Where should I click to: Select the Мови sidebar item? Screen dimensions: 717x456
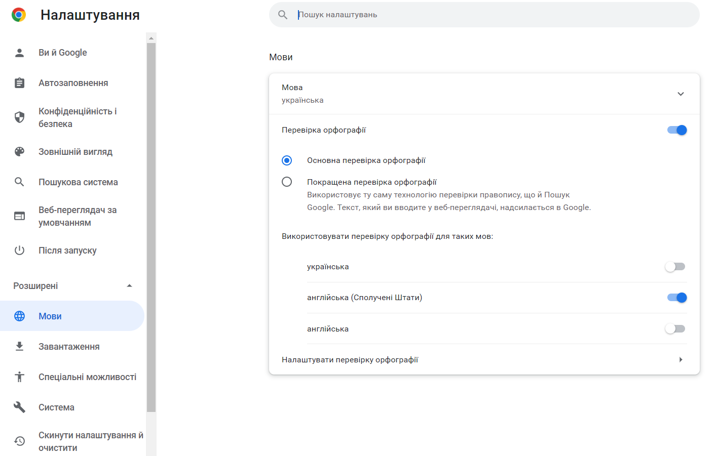(72, 316)
